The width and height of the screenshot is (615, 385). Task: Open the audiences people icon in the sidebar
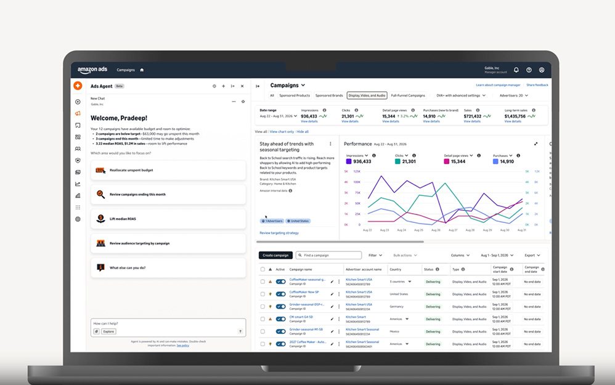tap(78, 148)
